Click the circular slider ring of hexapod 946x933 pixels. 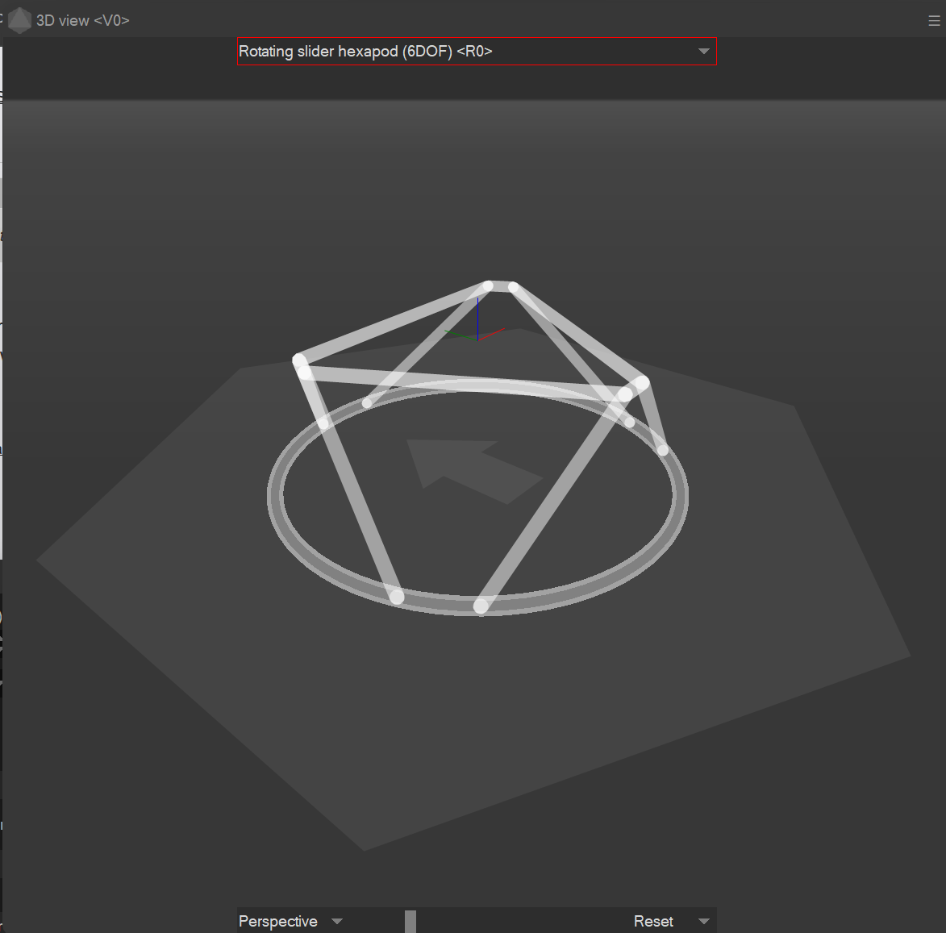477,497
